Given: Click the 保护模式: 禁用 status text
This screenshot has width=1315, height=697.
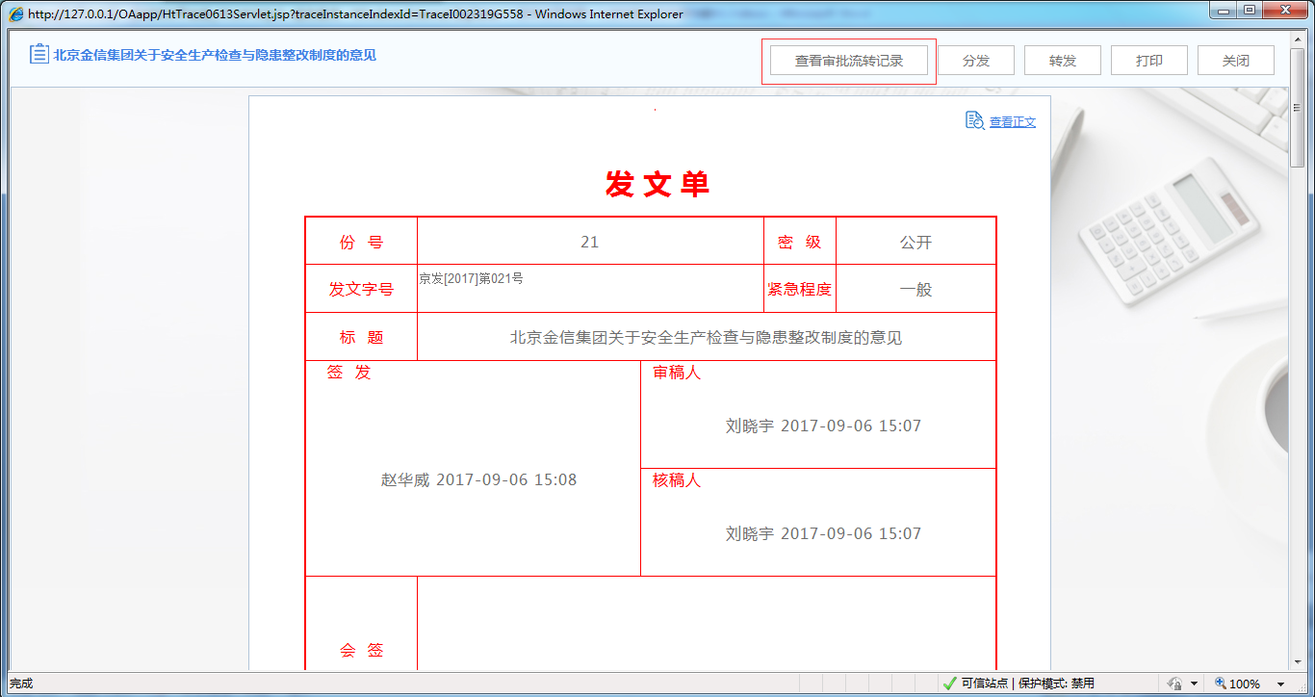Looking at the screenshot, I should coord(1059,684).
